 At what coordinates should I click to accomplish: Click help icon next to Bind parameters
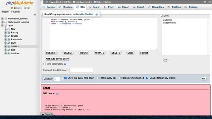pos(65,64)
